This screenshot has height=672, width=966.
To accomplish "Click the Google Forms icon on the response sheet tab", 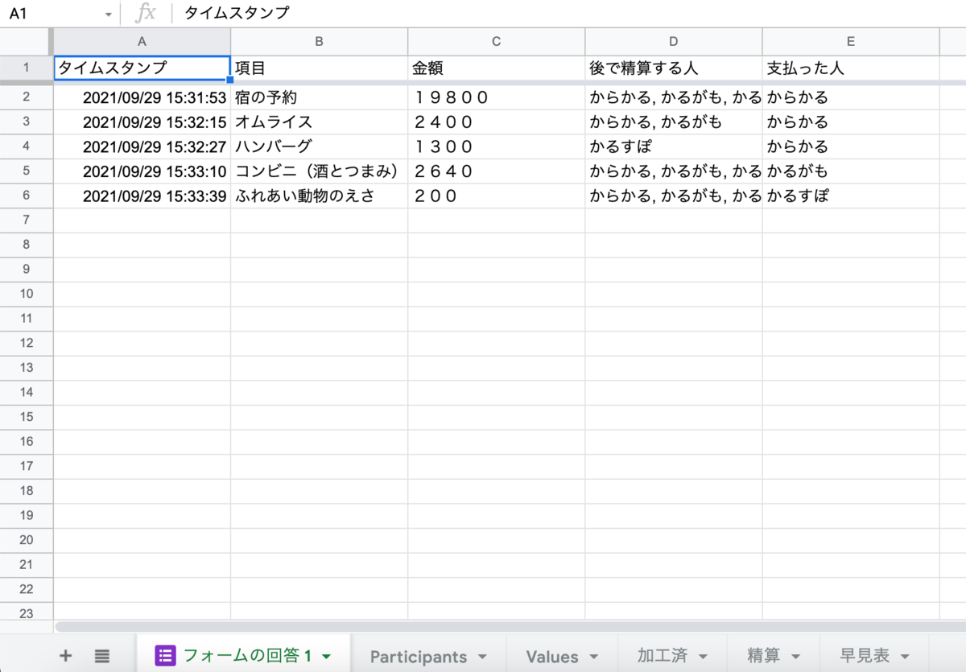I will click(x=165, y=655).
